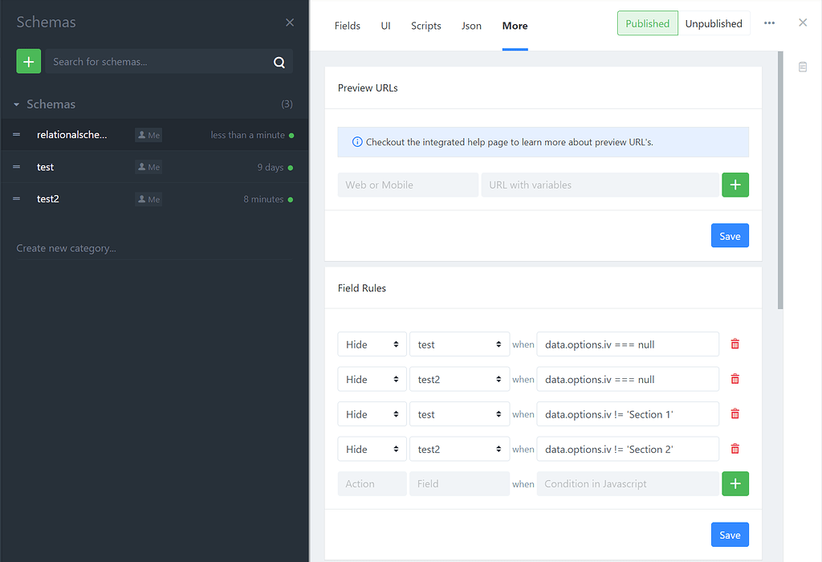The height and width of the screenshot is (562, 822).
Task: Save the Field Rules
Action: [x=729, y=534]
